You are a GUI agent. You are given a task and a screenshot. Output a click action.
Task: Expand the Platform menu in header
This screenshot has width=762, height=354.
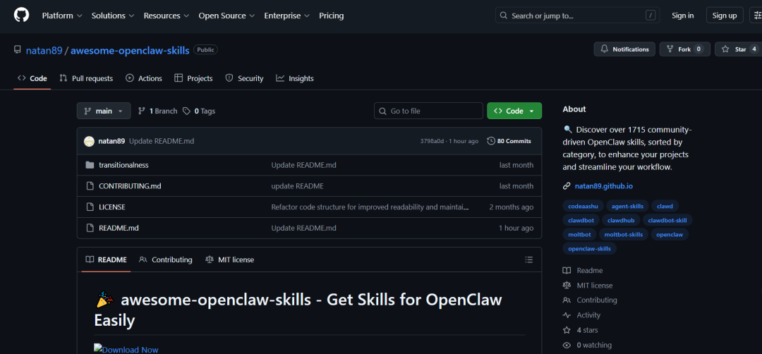pos(62,16)
